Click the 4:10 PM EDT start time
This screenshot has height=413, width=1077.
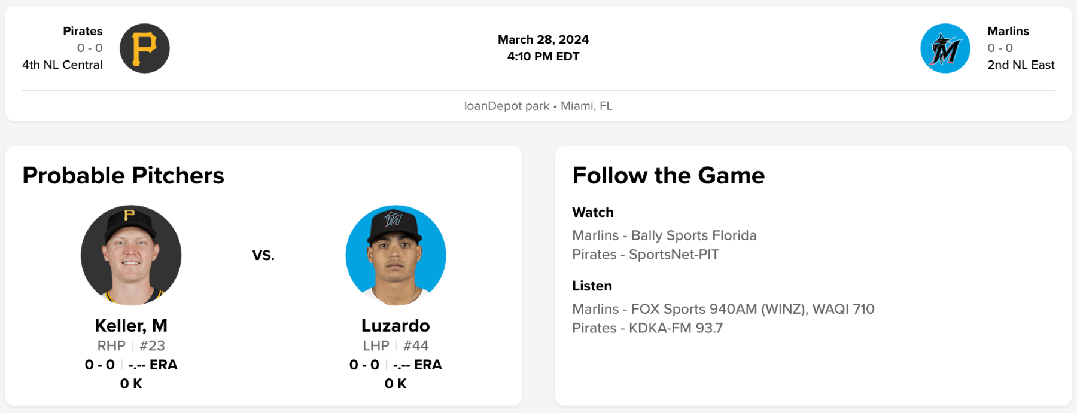543,56
